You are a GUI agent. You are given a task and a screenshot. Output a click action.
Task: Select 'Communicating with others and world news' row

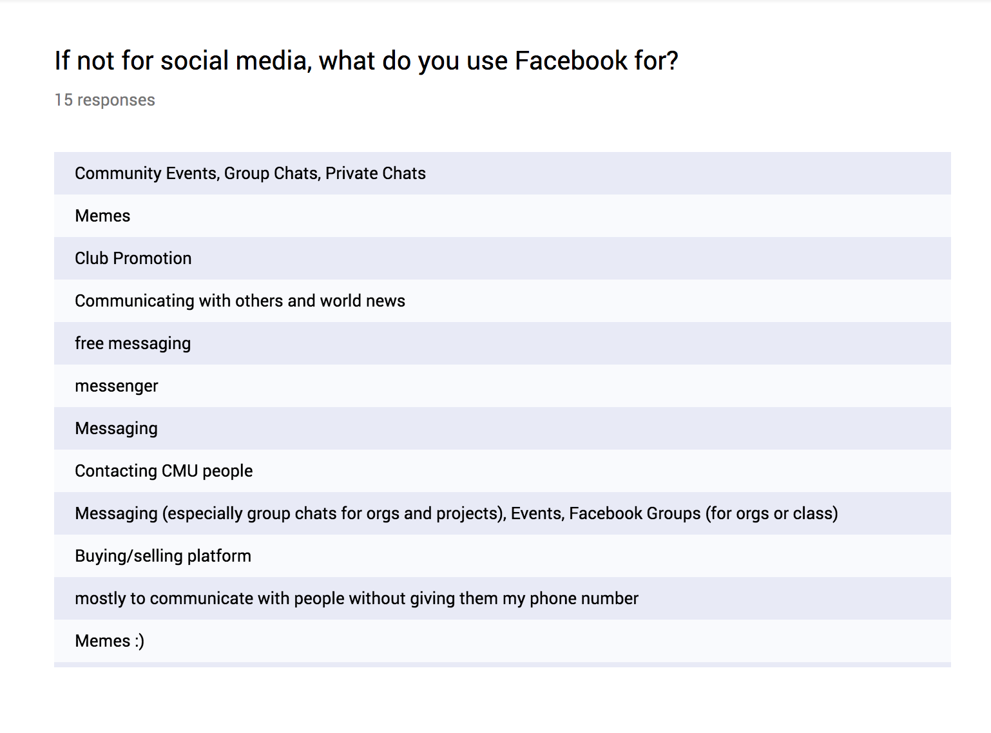point(503,301)
